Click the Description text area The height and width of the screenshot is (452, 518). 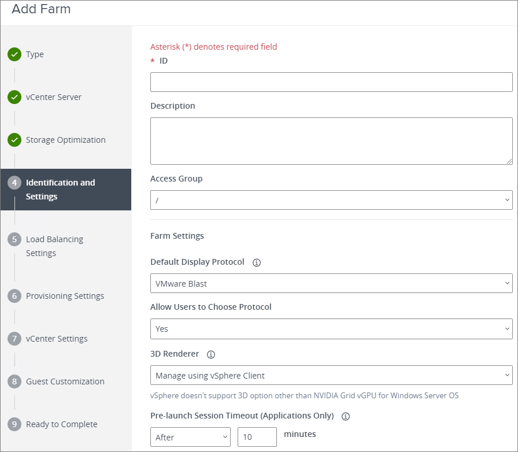(x=331, y=141)
